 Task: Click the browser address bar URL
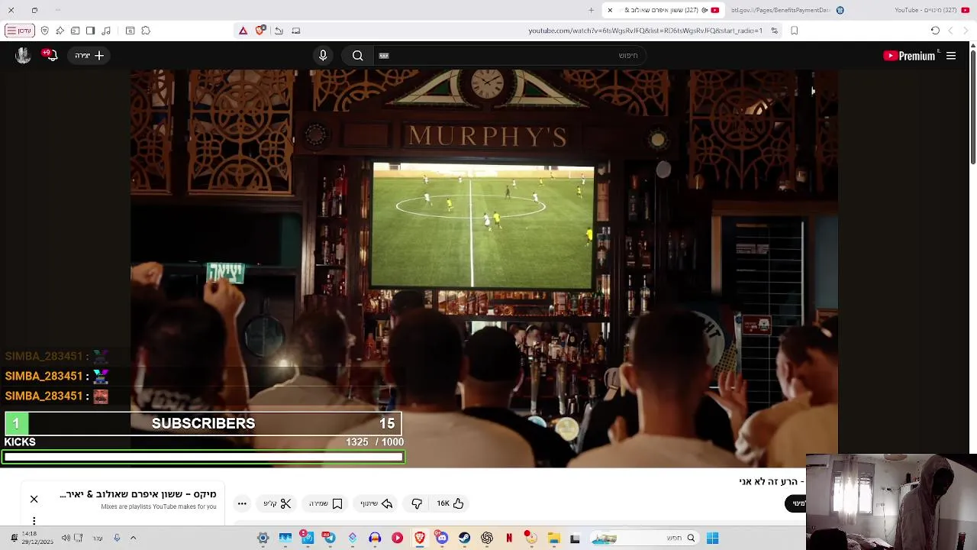coord(645,31)
